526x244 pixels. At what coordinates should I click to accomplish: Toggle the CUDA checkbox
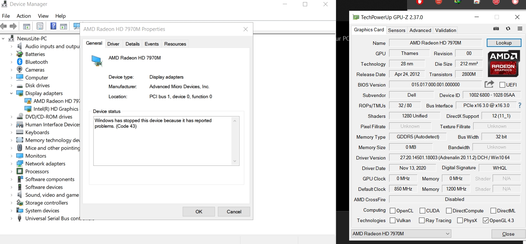[x=422, y=211]
